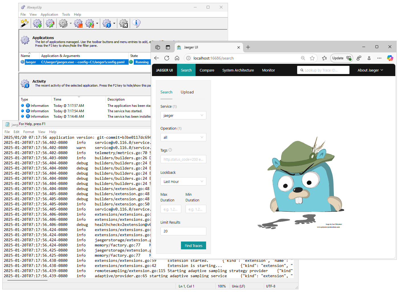Click the Update button in Edge toolbar
The image size is (399, 292).
342,58
